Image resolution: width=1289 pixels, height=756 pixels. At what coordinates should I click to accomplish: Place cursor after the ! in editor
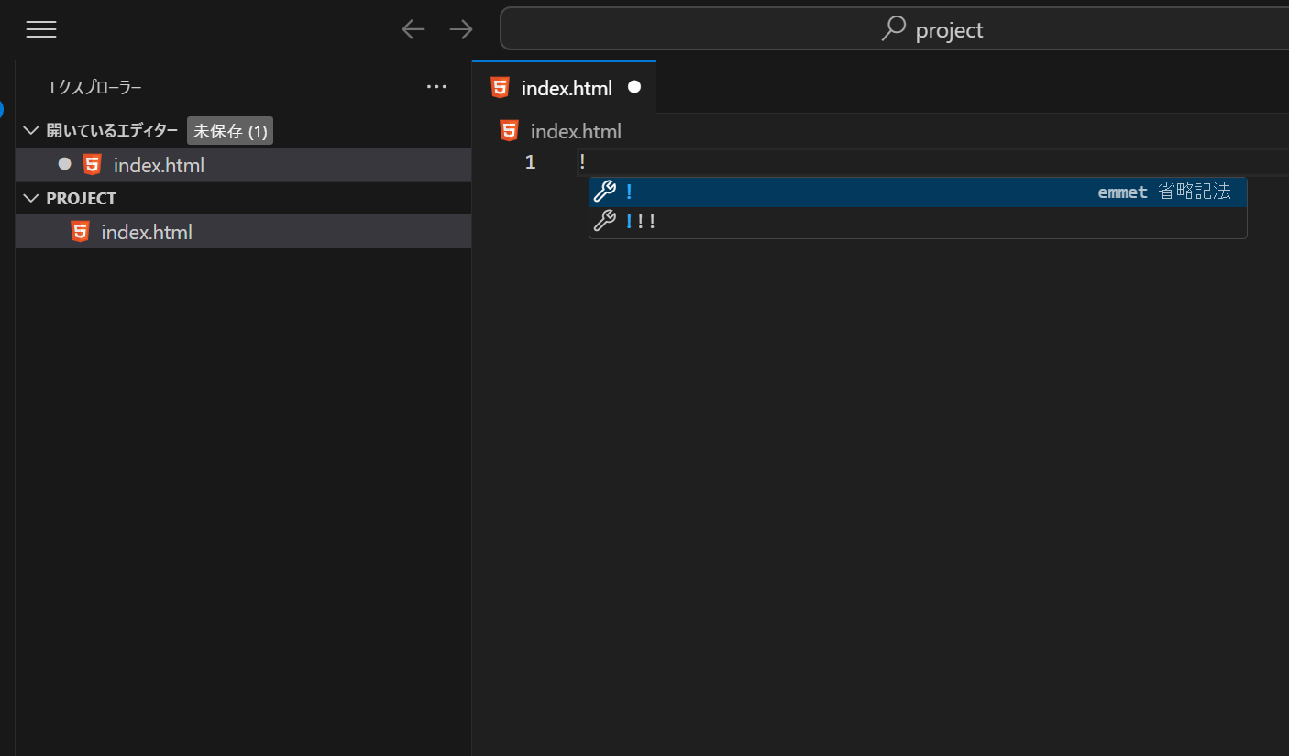[x=587, y=162]
